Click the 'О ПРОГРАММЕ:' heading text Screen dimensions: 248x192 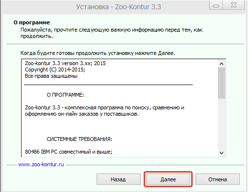[x=66, y=95]
